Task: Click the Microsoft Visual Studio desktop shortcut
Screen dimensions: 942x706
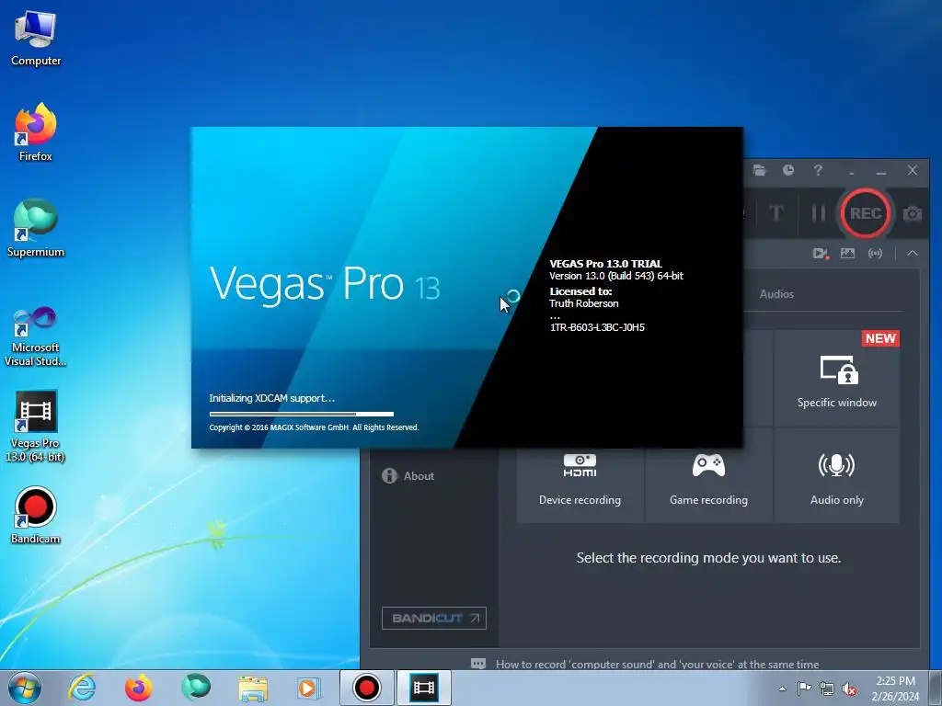Action: click(36, 336)
